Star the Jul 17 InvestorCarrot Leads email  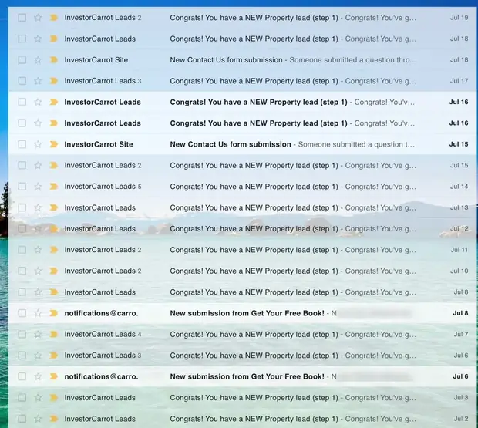coord(38,81)
